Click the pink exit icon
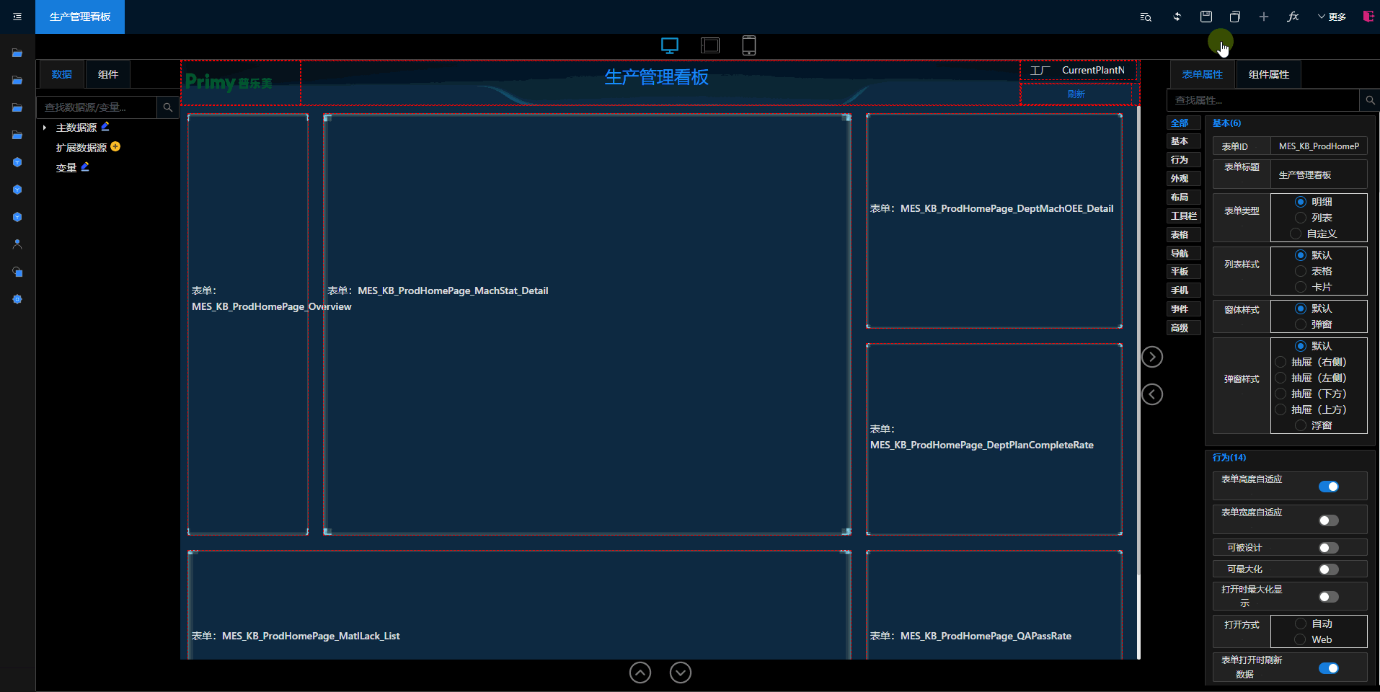Screen dimensions: 1380x692 coord(1368,17)
